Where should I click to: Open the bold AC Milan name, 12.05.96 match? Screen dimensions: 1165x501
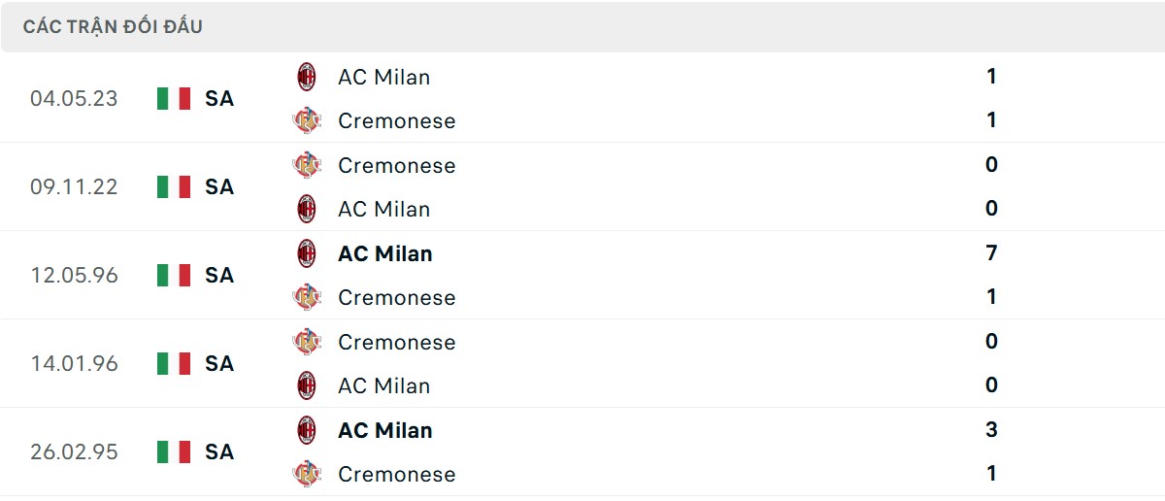pos(384,253)
